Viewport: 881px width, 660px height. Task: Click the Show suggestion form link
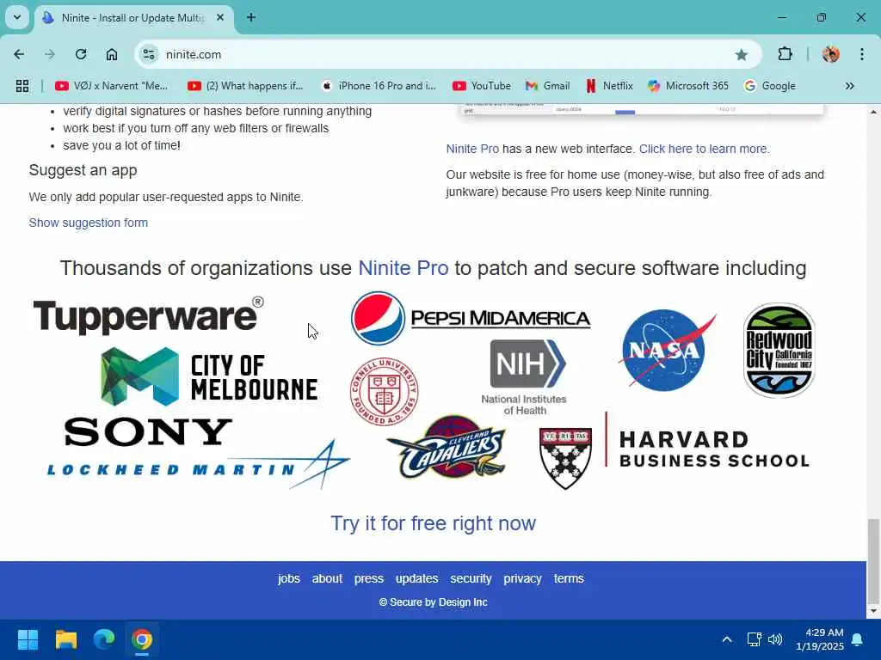click(89, 223)
